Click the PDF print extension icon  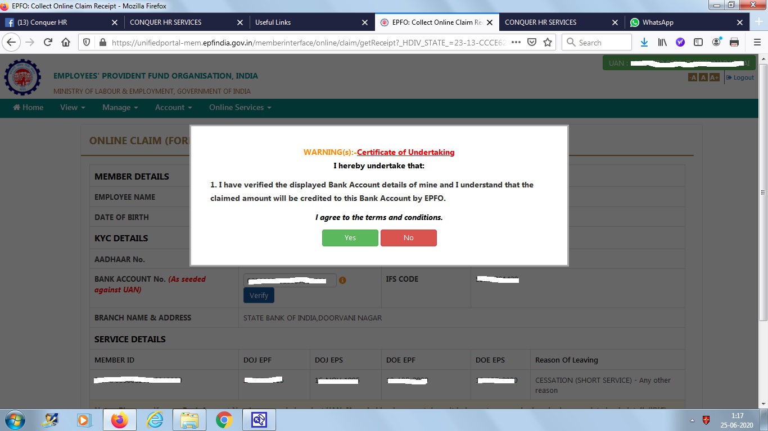point(734,42)
